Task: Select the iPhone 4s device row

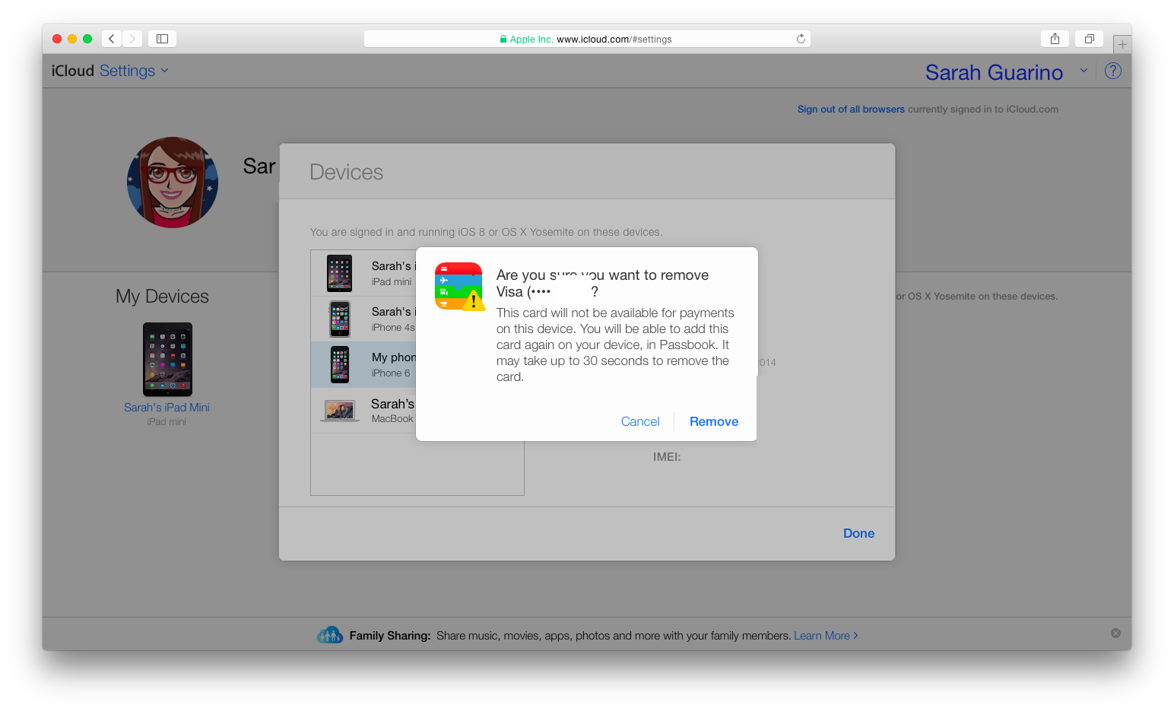Action: (365, 319)
